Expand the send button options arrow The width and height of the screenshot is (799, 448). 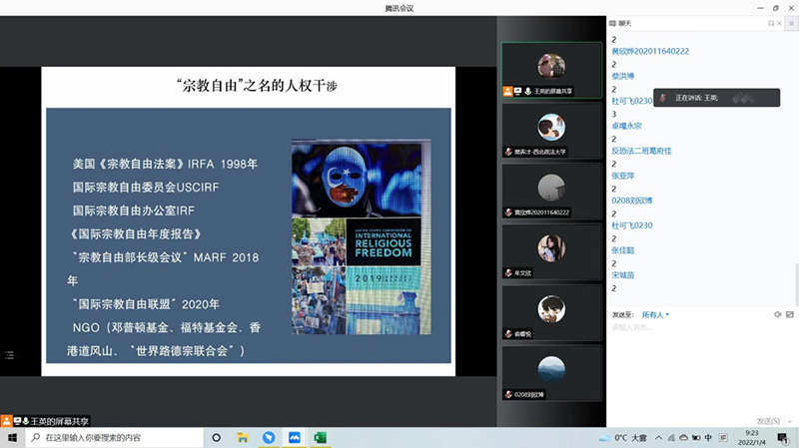tap(790, 421)
